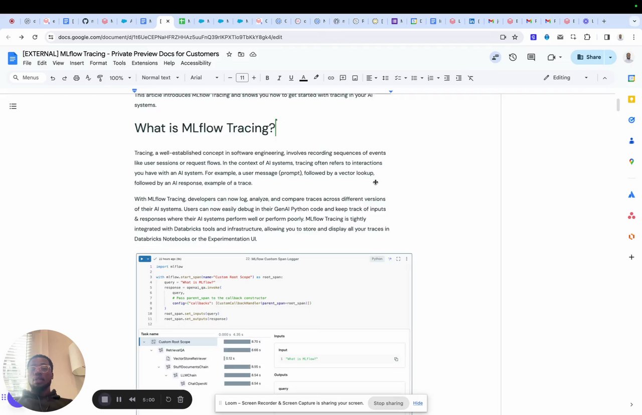Delete the Loom recording with trash icon
This screenshot has width=642, height=415.
pos(181,399)
